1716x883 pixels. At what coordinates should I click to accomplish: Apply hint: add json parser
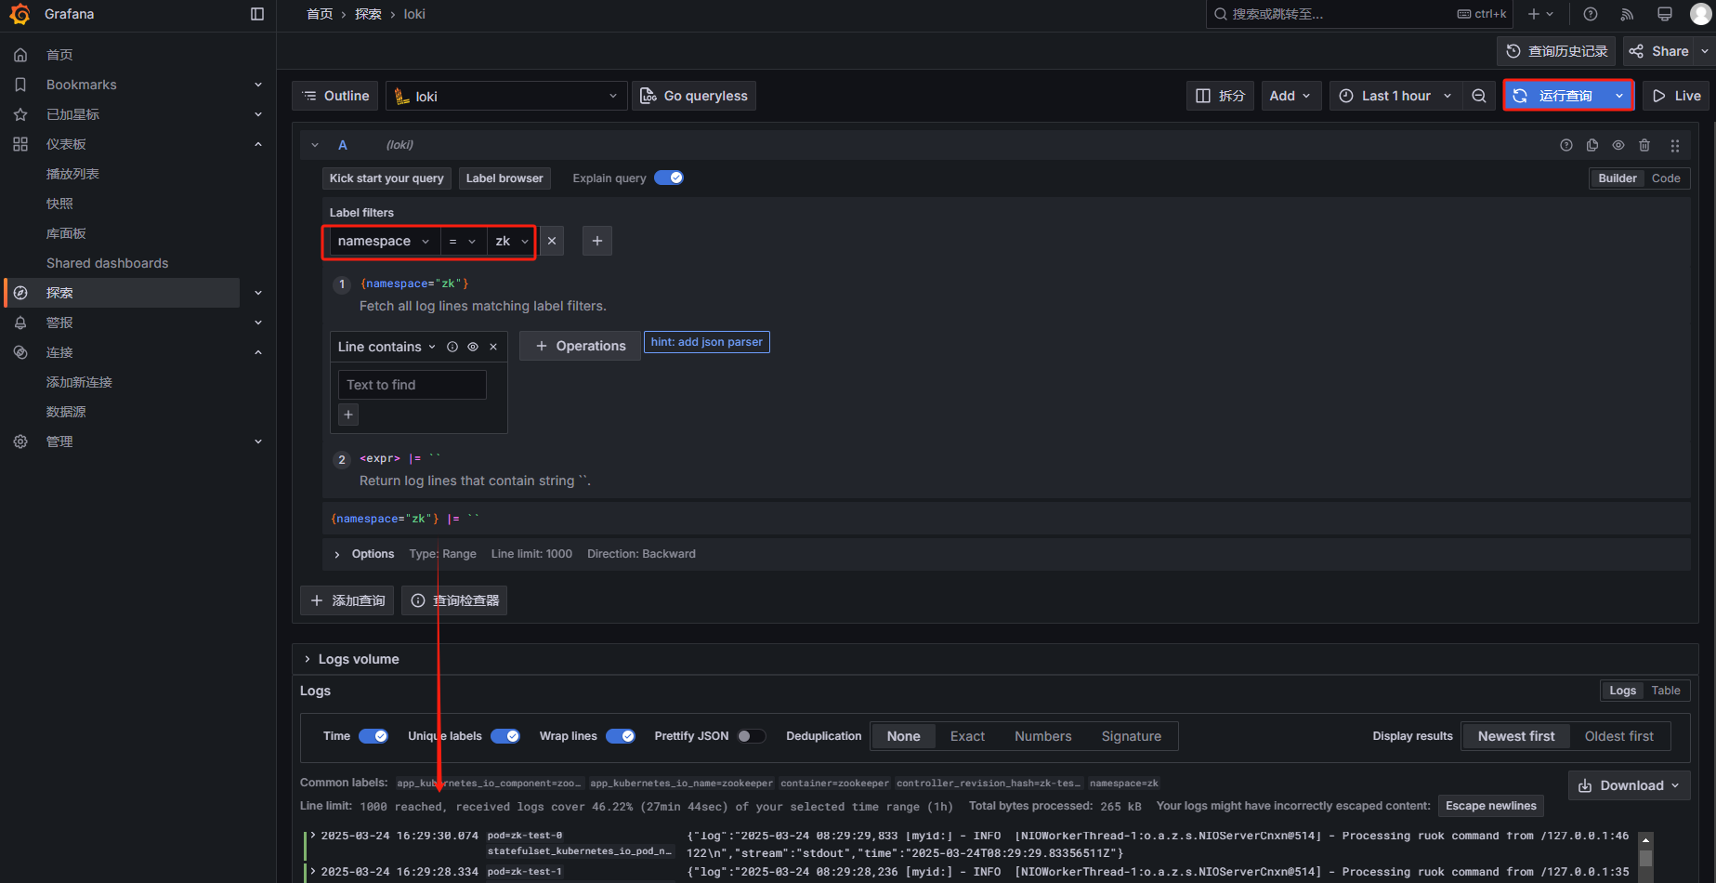[707, 342]
